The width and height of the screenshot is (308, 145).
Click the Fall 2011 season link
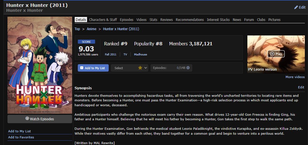pos(111,54)
